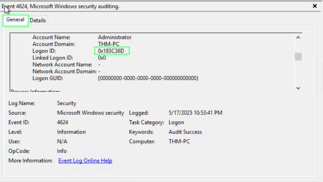Click the Event ID field showing 4624

click(x=63, y=122)
